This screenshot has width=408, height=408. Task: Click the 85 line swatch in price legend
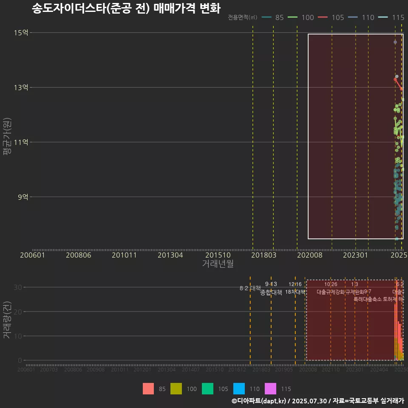coord(266,17)
